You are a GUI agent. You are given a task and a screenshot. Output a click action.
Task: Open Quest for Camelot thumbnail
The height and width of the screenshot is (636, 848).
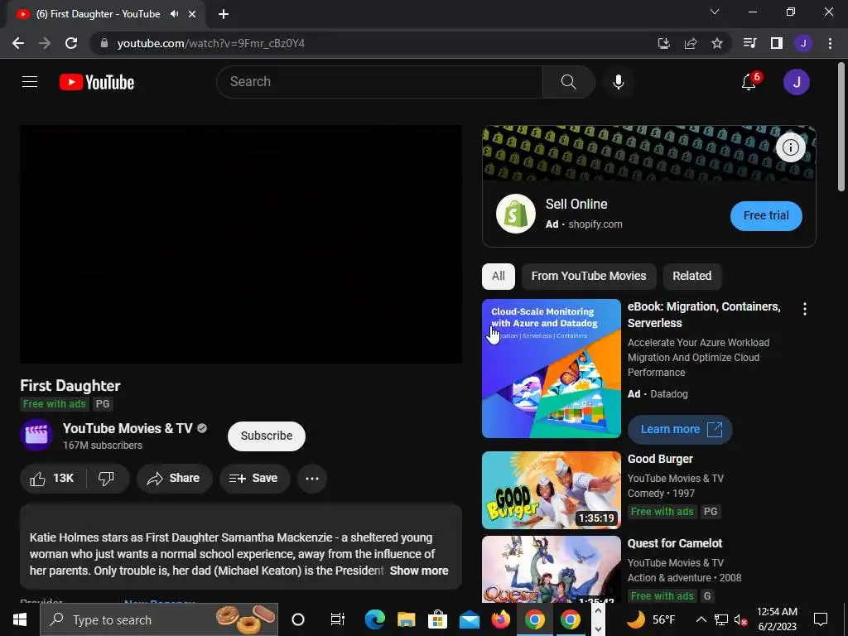551,569
